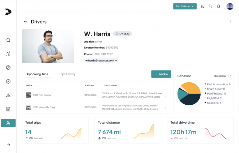This screenshot has width=239, height=153.
Task: Open the user management icon in top bar
Action: [x=202, y=6]
